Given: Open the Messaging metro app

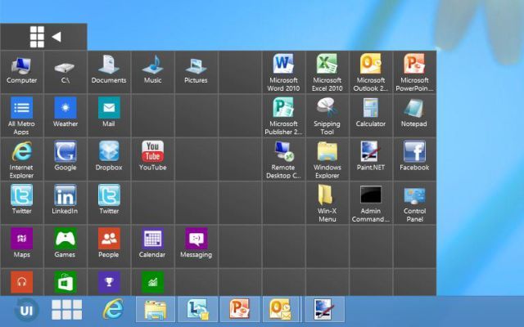Looking at the screenshot, I should (x=196, y=243).
